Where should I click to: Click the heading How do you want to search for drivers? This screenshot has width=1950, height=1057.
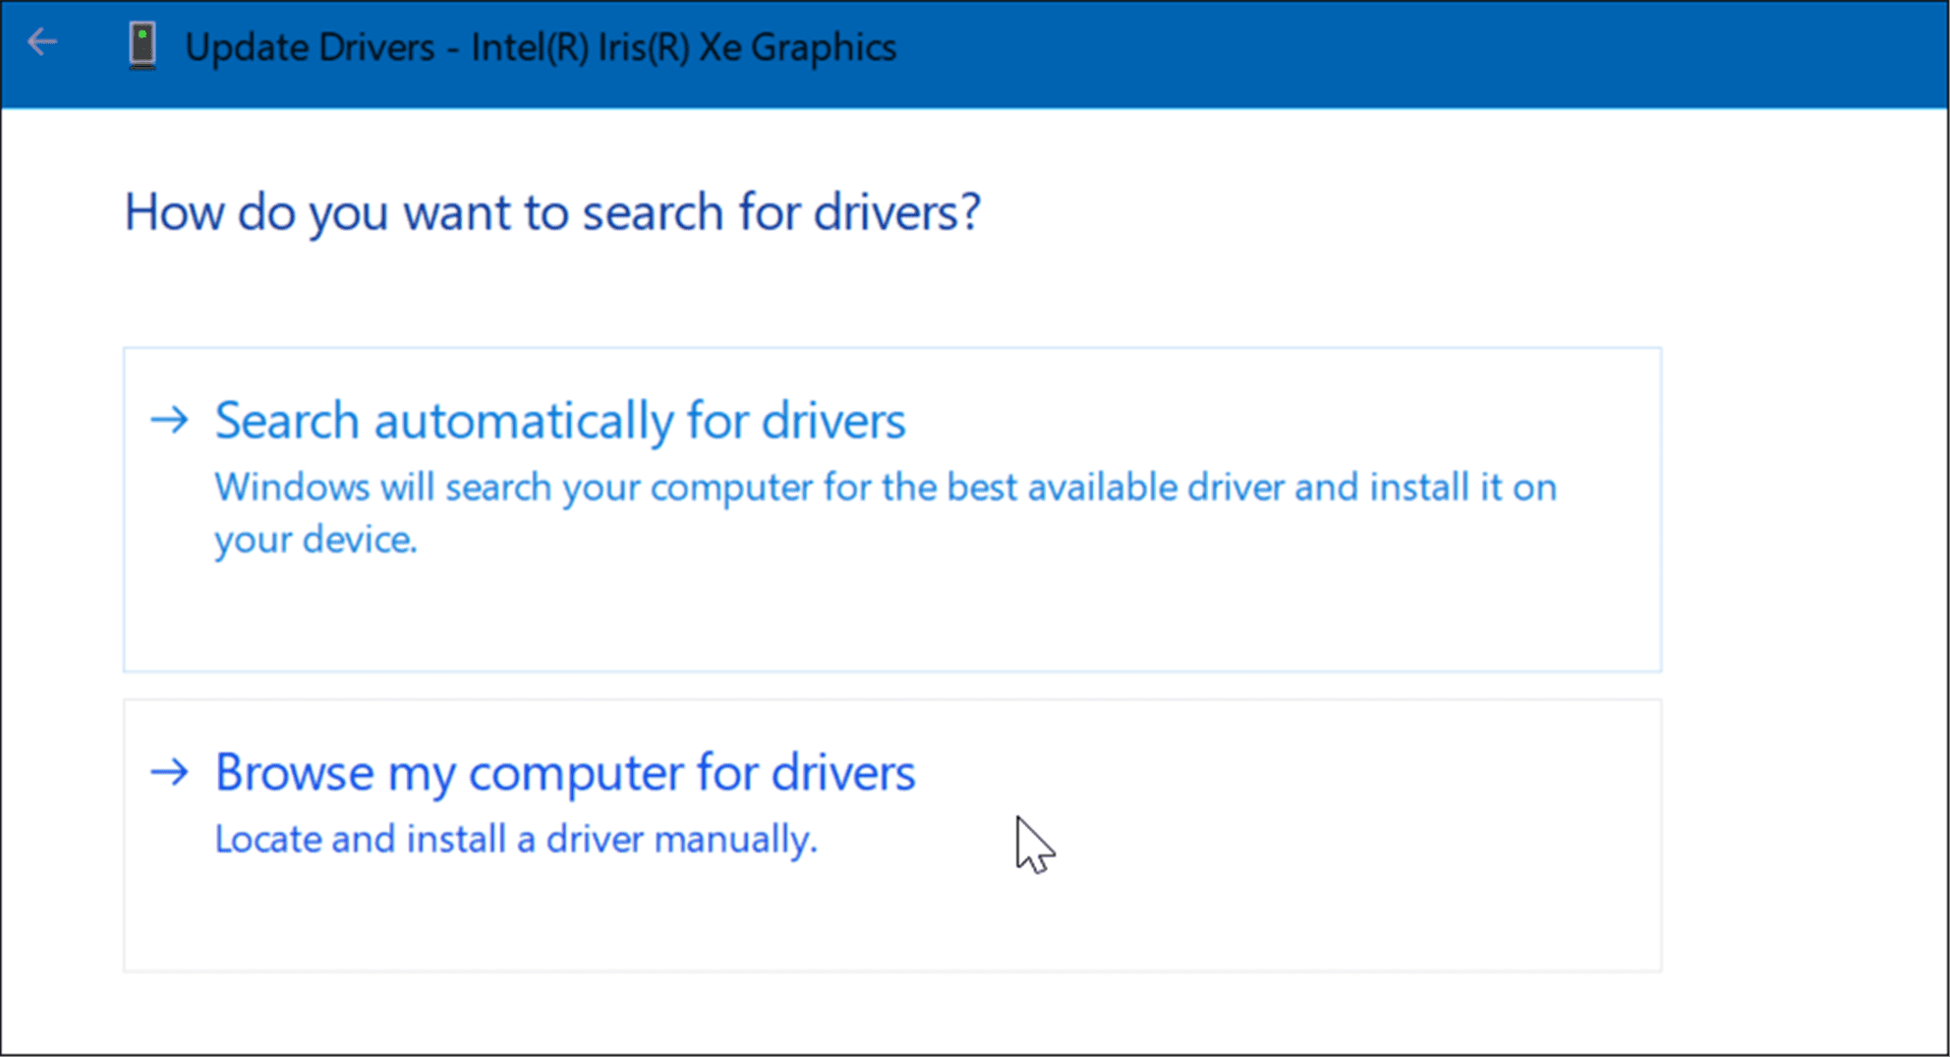click(x=552, y=212)
